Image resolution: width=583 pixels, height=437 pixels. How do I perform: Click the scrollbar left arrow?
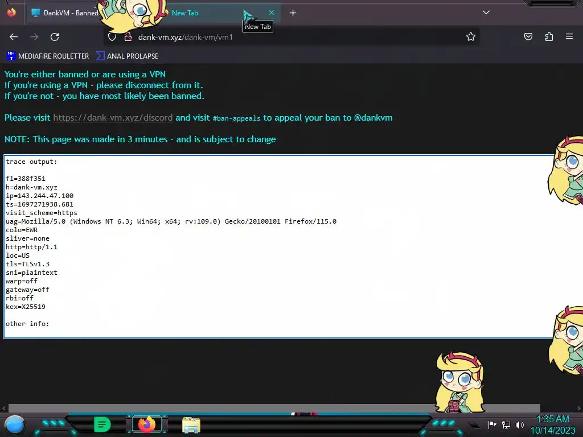4,408
